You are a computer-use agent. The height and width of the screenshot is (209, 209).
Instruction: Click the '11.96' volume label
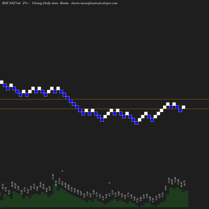53,176
